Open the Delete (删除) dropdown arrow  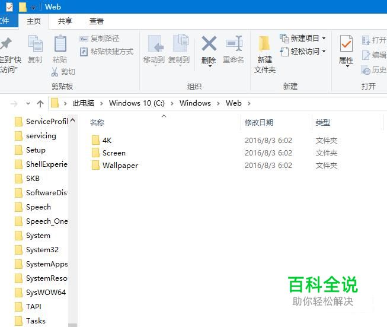point(210,66)
